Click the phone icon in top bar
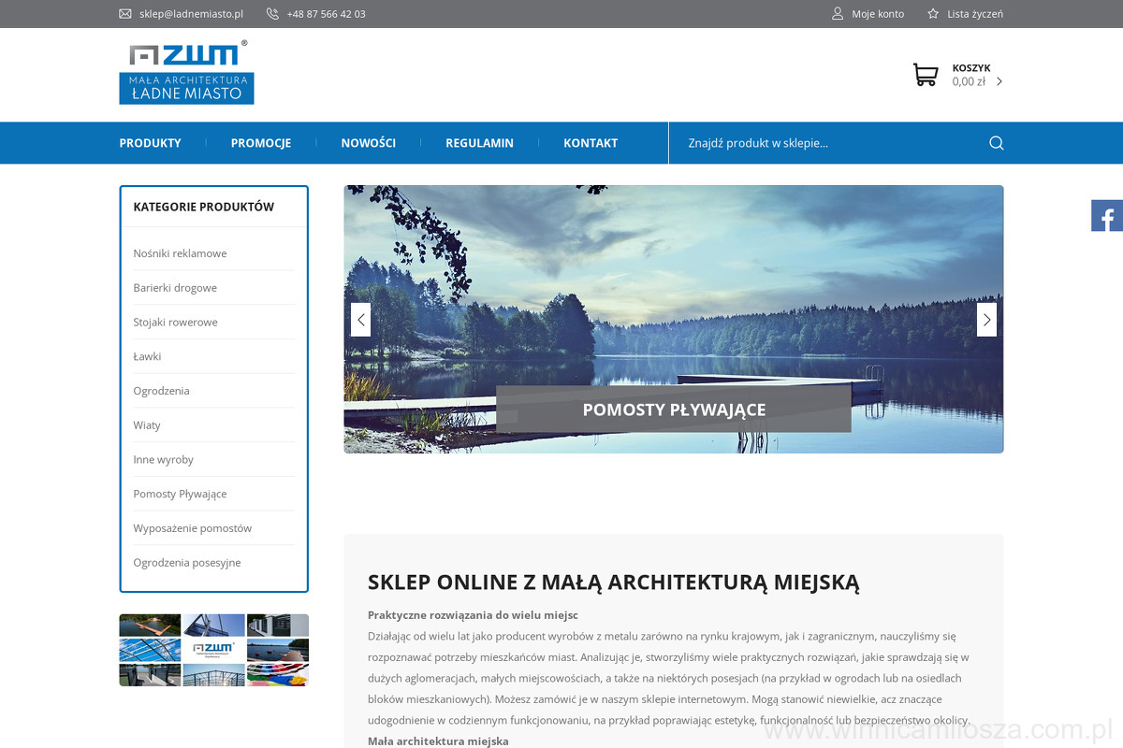This screenshot has height=748, width=1123. 272,14
